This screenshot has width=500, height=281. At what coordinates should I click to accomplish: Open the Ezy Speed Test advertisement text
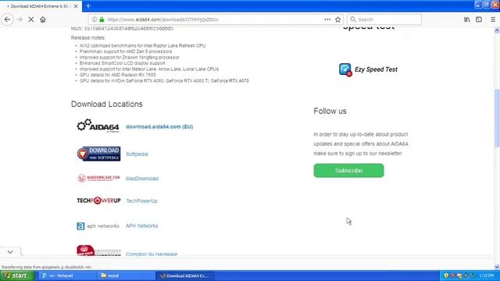click(376, 69)
